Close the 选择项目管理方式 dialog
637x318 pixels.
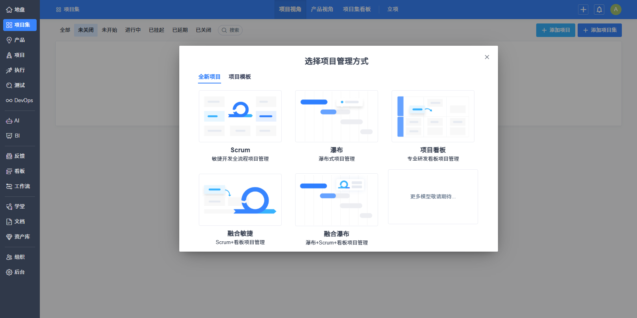pos(486,57)
